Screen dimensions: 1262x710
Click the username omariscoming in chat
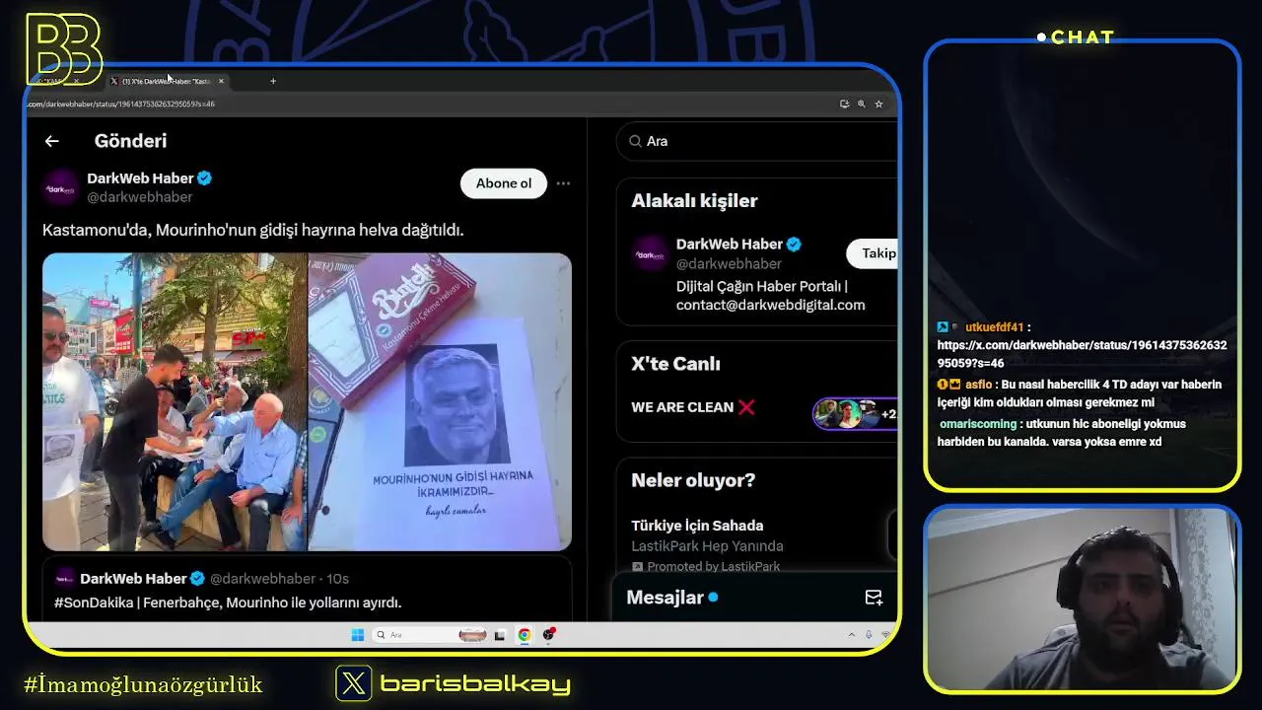point(978,424)
